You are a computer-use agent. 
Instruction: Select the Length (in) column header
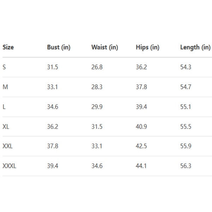tap(195, 47)
